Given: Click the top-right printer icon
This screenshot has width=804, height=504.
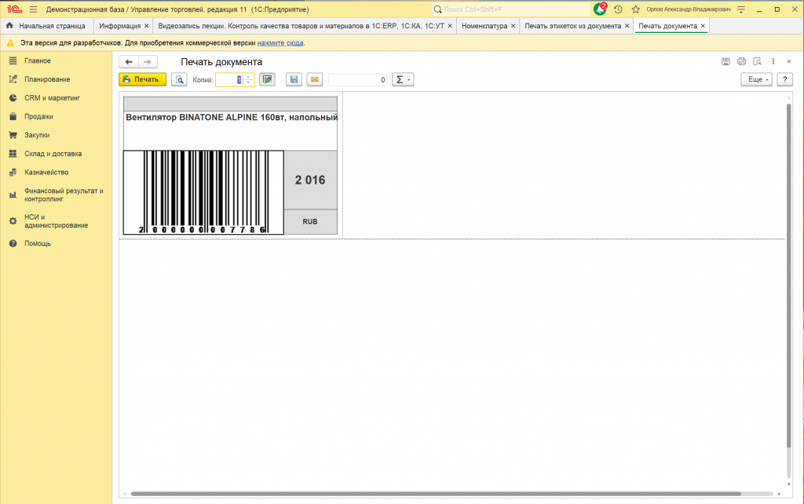Looking at the screenshot, I should coord(741,61).
